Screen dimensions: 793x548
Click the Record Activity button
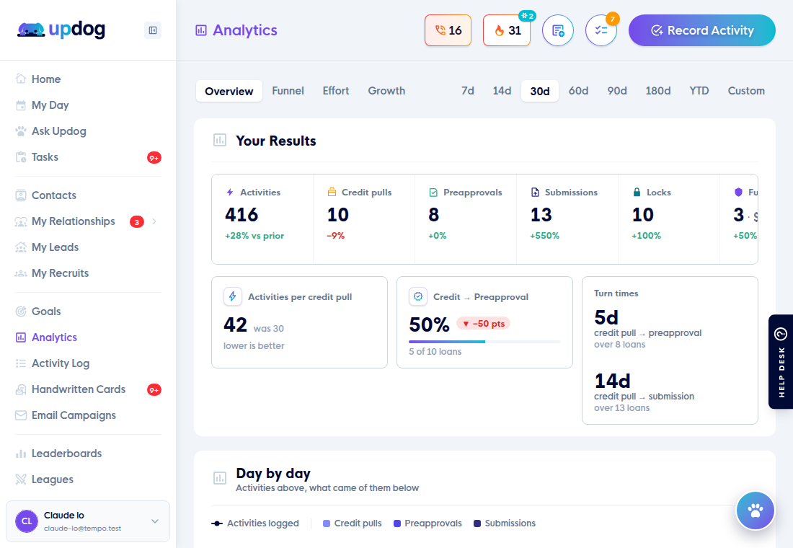pos(702,30)
